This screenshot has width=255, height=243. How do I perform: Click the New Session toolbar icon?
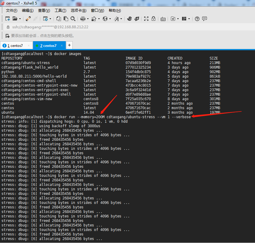(x=8, y=19)
